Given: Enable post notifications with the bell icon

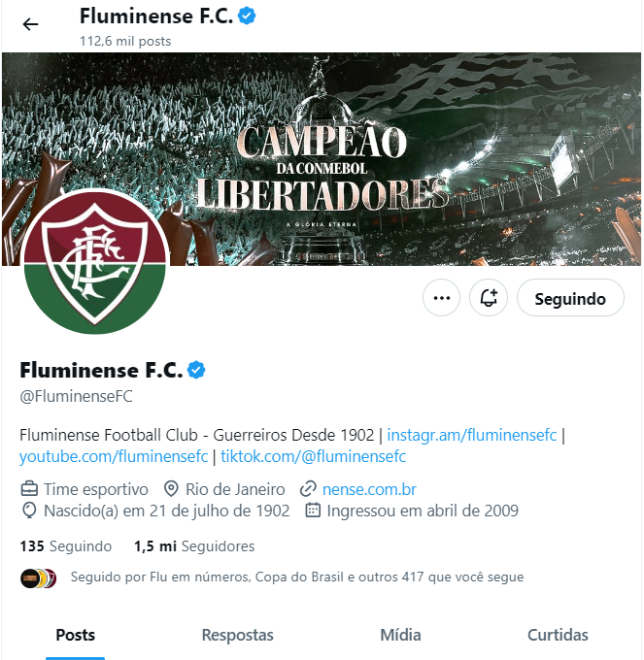Looking at the screenshot, I should click(489, 298).
